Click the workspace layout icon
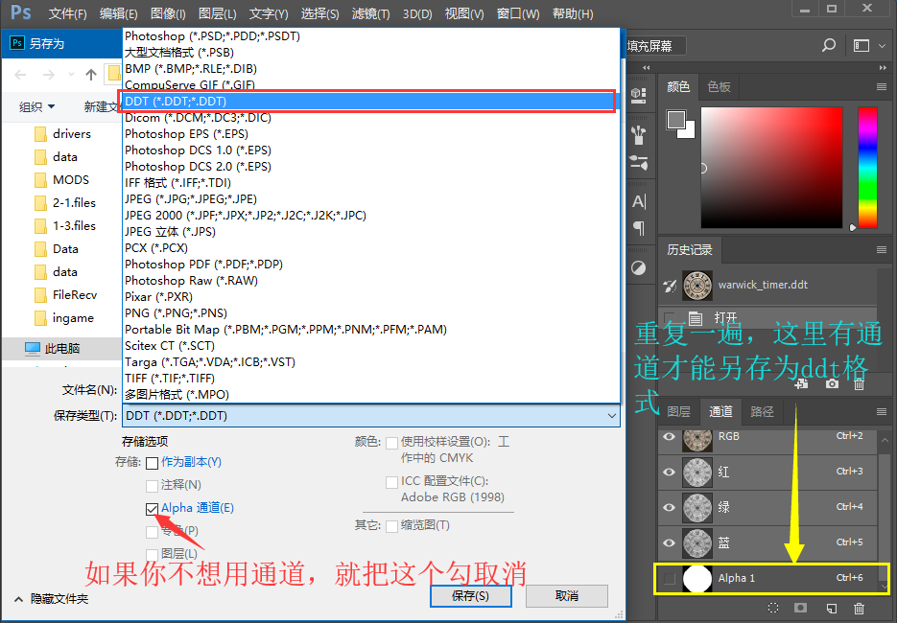The height and width of the screenshot is (623, 897). click(x=861, y=46)
